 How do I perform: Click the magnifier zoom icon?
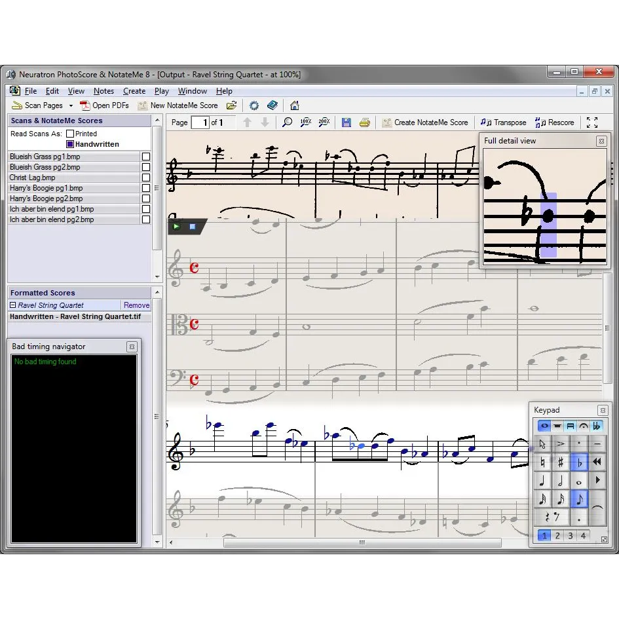[287, 122]
